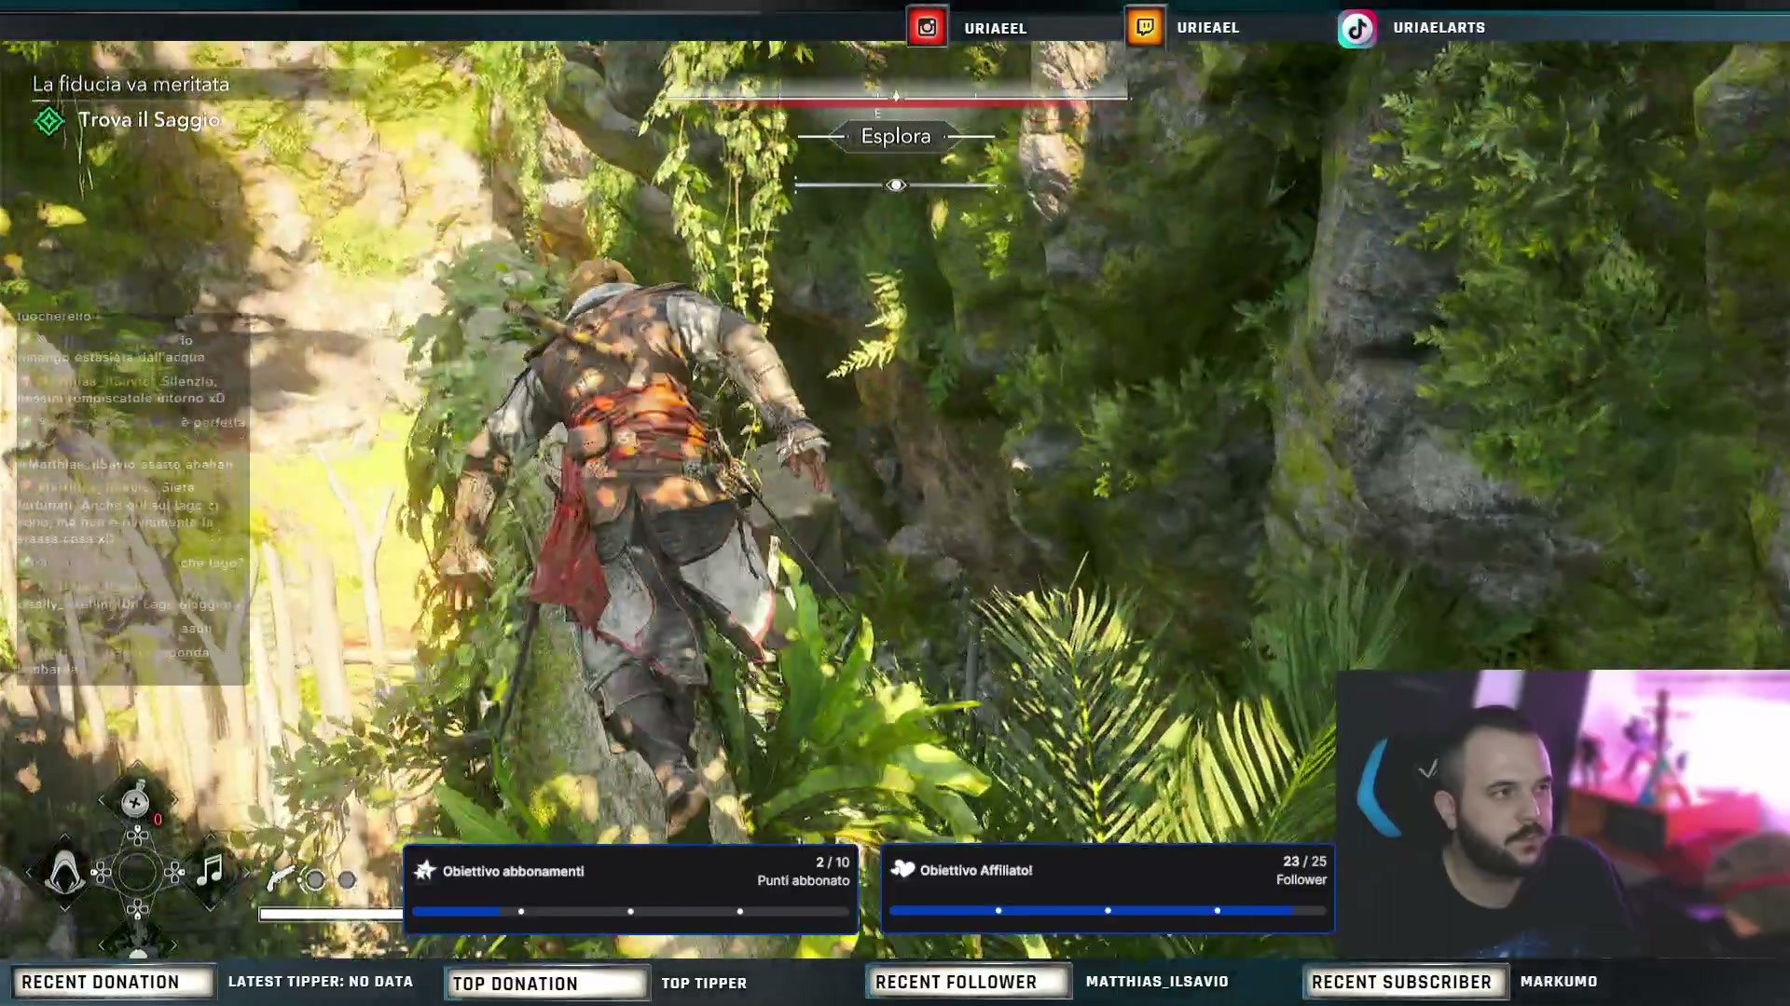Click the TOP TIPPER text
This screenshot has width=1790, height=1006.
[704, 984]
